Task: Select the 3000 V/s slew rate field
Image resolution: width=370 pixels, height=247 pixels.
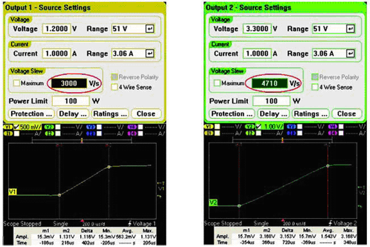Action: (69, 83)
